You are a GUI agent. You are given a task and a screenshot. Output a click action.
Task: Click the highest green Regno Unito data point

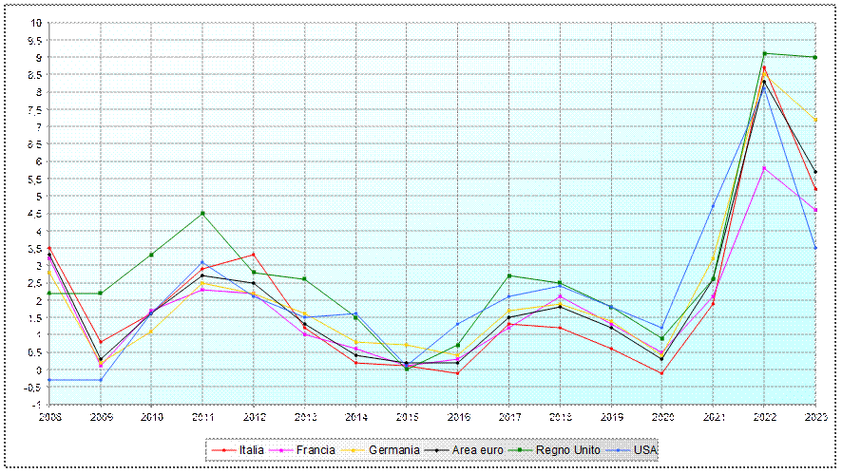tap(764, 53)
